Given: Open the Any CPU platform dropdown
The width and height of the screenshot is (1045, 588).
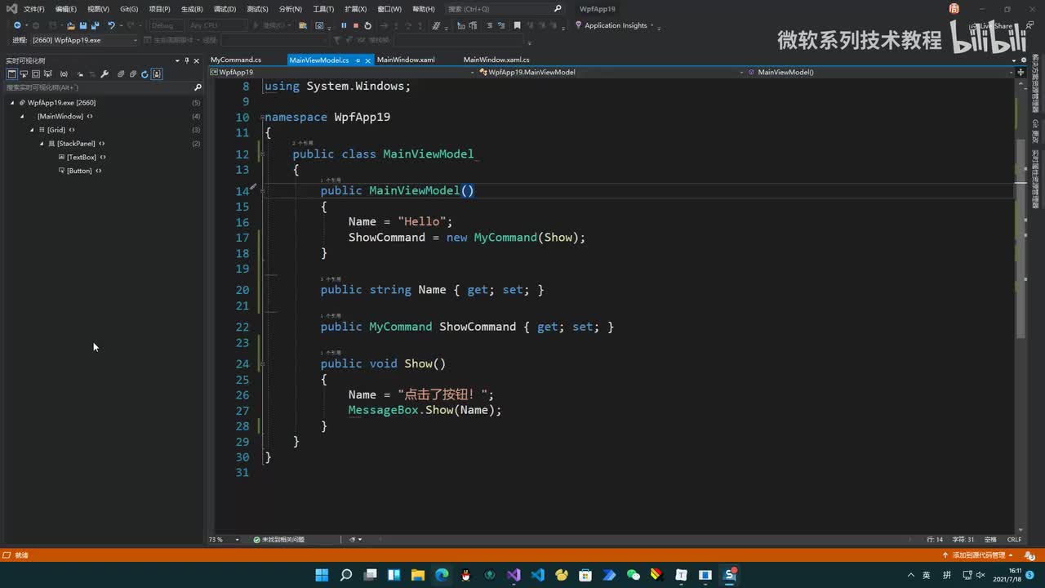Looking at the screenshot, I should [x=219, y=25].
